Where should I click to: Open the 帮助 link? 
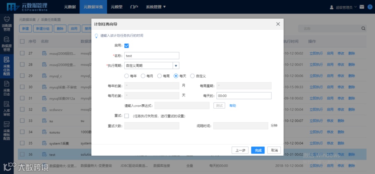coord(232,105)
